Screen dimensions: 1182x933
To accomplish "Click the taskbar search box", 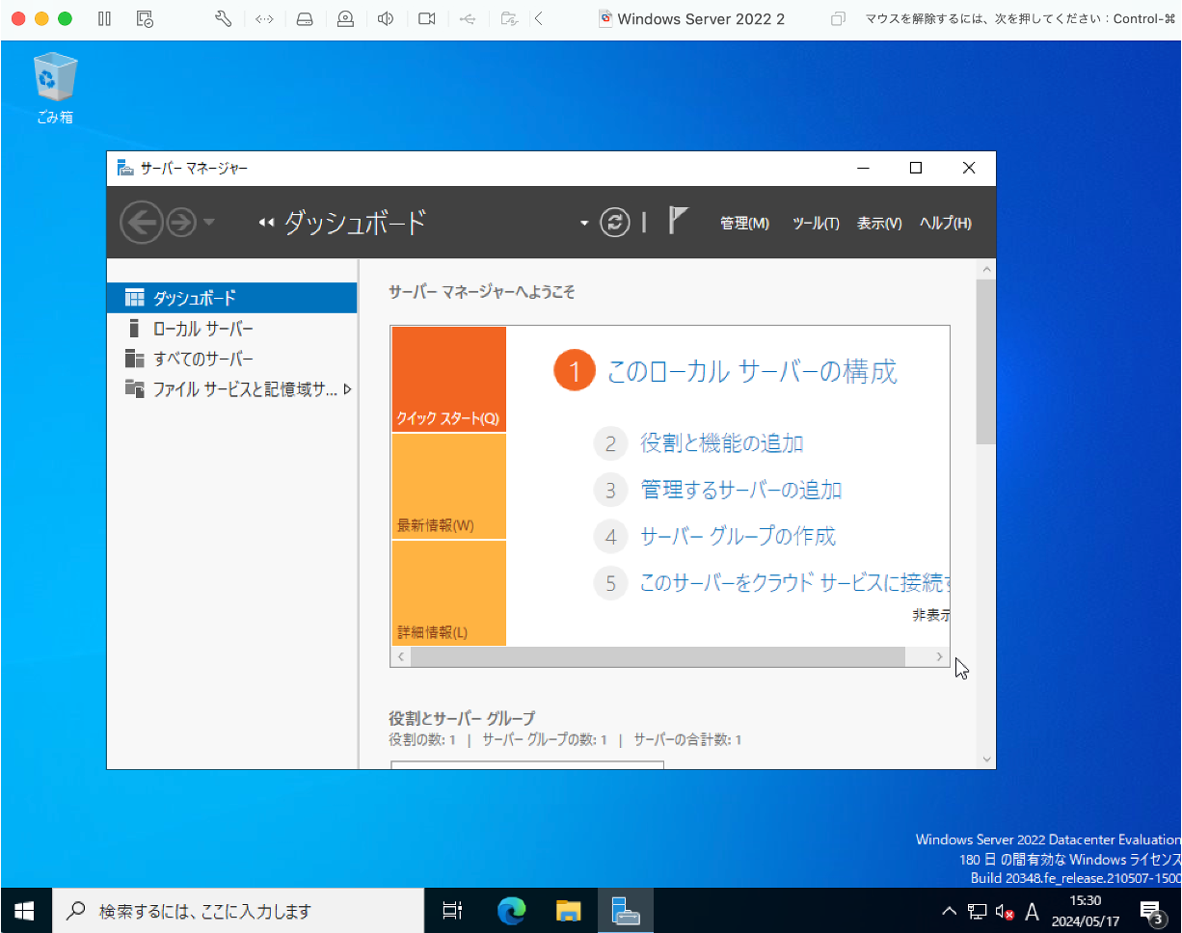I will 237,910.
